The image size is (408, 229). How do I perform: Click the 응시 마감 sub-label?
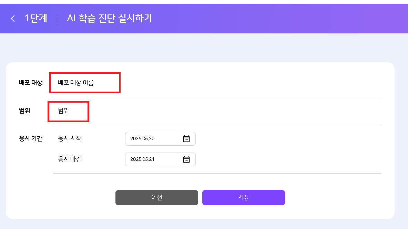coord(70,159)
